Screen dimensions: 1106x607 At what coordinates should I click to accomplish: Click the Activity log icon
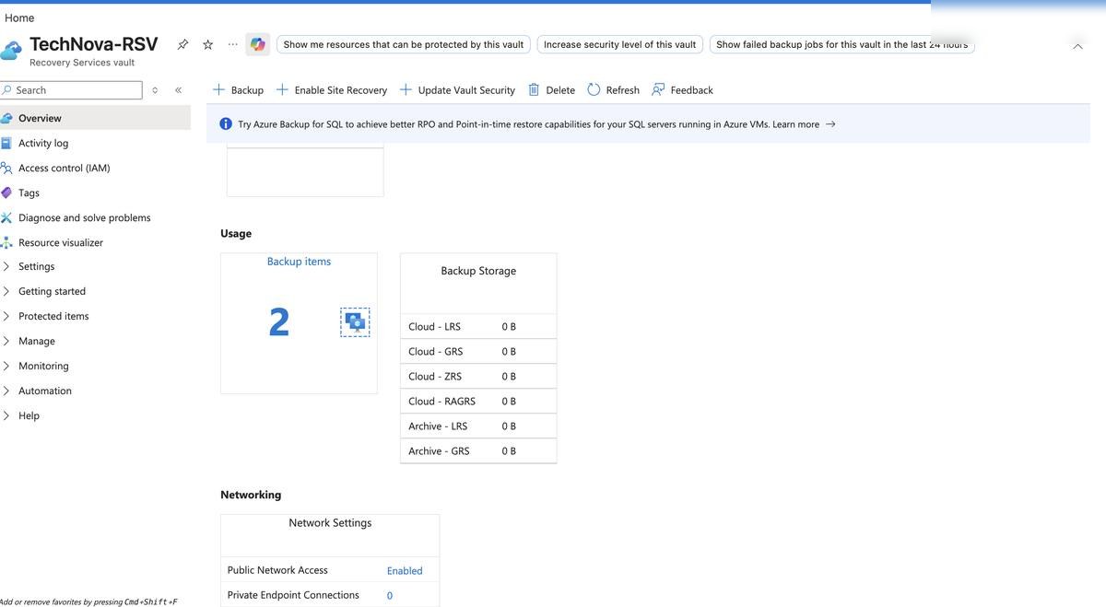(x=6, y=143)
